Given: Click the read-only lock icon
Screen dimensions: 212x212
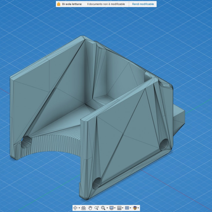Looking at the screenshot, I should point(59,4).
